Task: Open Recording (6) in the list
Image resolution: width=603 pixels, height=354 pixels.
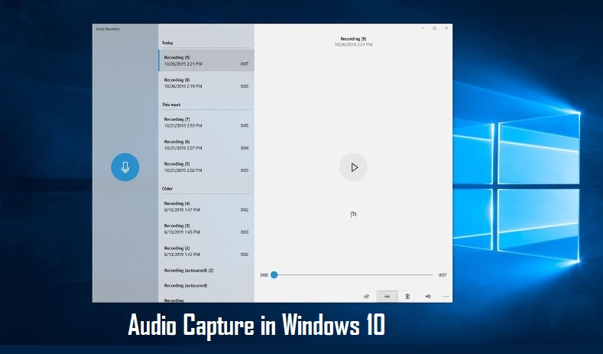Action: (x=206, y=145)
